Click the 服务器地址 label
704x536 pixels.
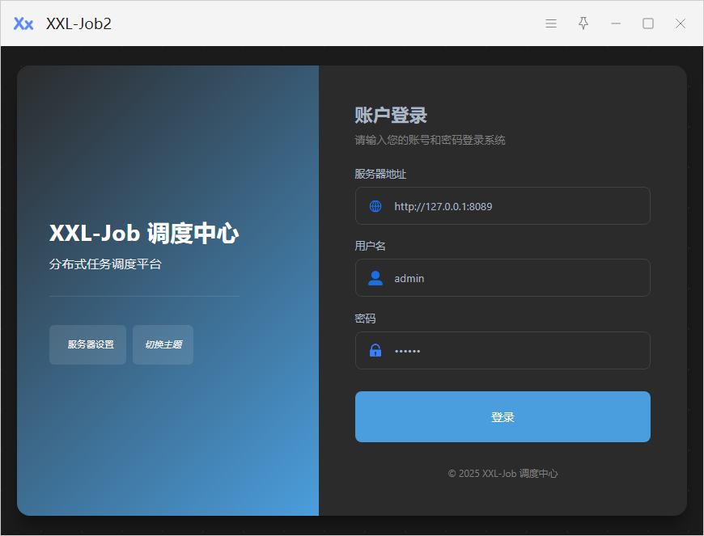[x=380, y=174]
